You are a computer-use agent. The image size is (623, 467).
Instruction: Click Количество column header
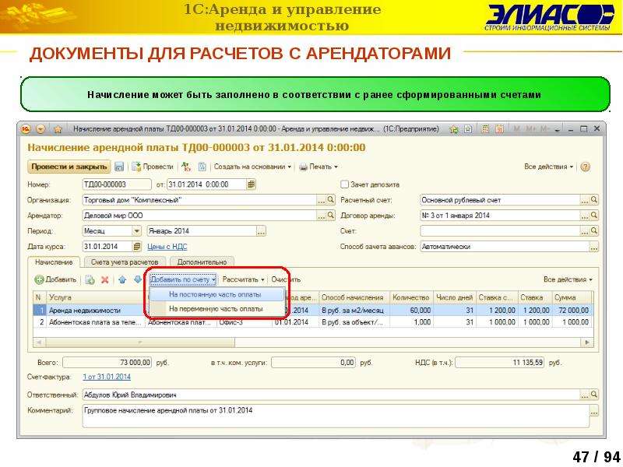click(411, 297)
